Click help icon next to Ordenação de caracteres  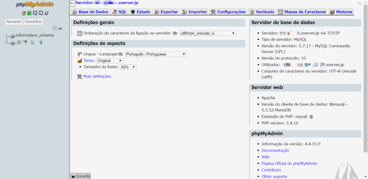tap(174, 33)
